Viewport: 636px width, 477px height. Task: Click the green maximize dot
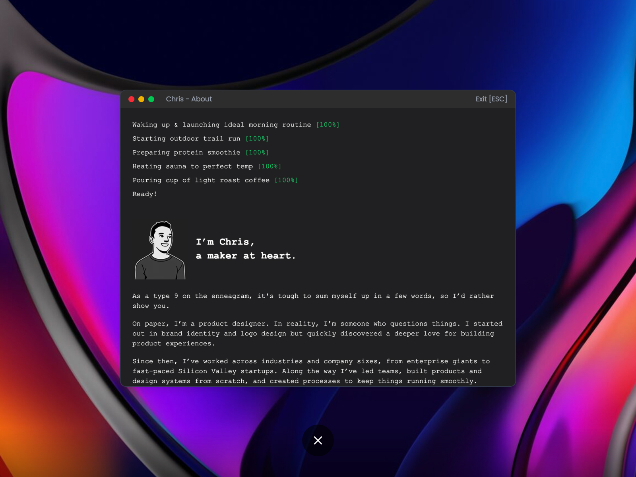pyautogui.click(x=151, y=99)
